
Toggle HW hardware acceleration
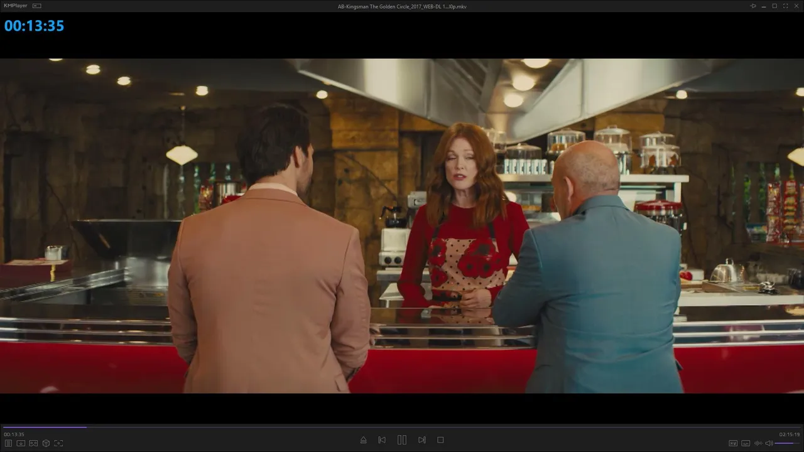[733, 443]
